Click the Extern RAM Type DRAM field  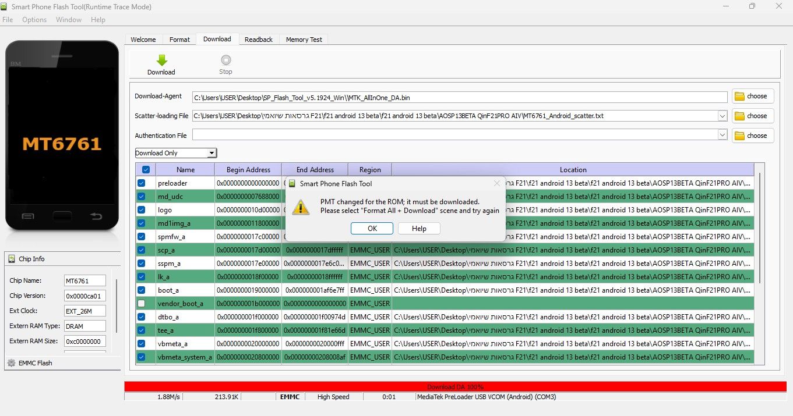[85, 326]
